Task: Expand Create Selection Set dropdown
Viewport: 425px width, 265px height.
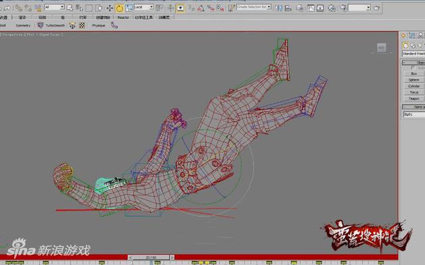Action: click(x=254, y=7)
